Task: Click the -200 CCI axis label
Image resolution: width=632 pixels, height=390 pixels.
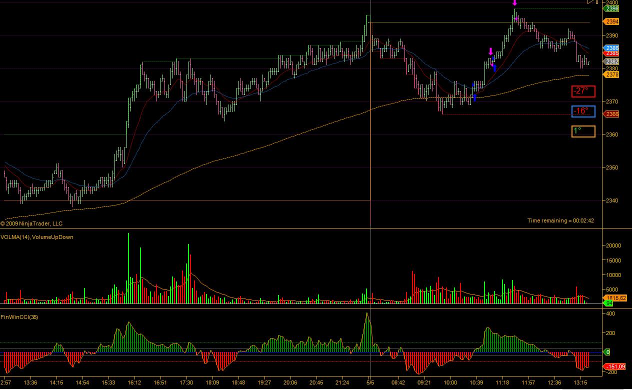Action: pyautogui.click(x=612, y=372)
